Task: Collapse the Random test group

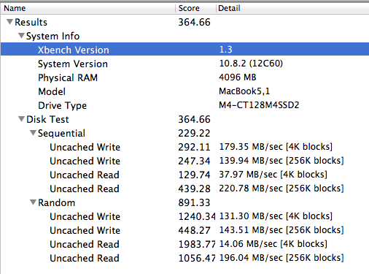Action: [x=33, y=202]
